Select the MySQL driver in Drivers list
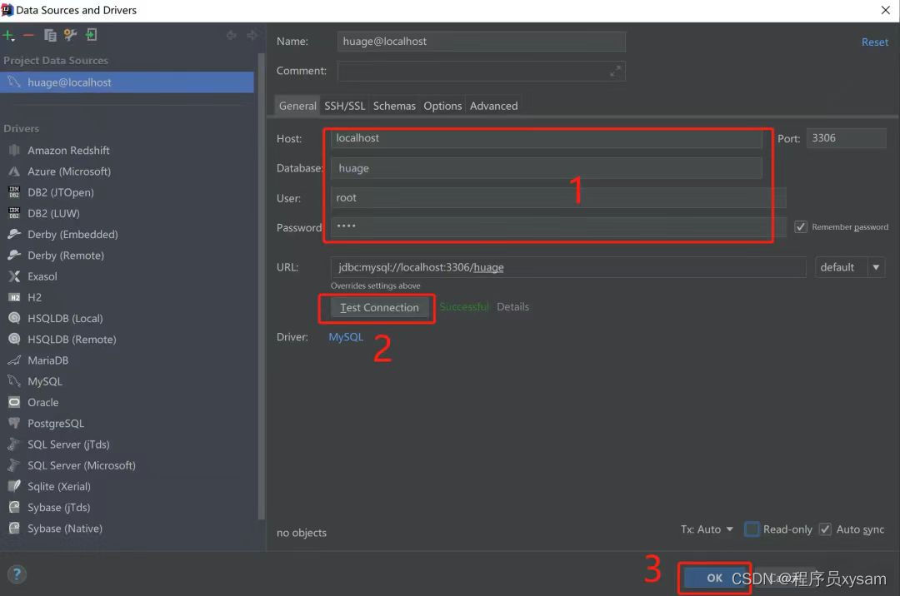Image resolution: width=900 pixels, height=596 pixels. click(43, 381)
